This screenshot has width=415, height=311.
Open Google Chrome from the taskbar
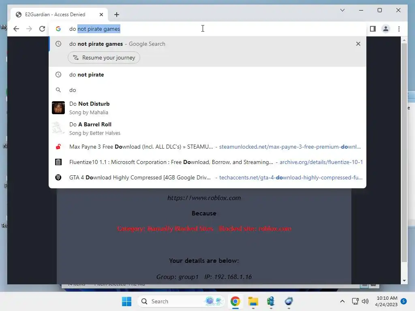click(235, 301)
